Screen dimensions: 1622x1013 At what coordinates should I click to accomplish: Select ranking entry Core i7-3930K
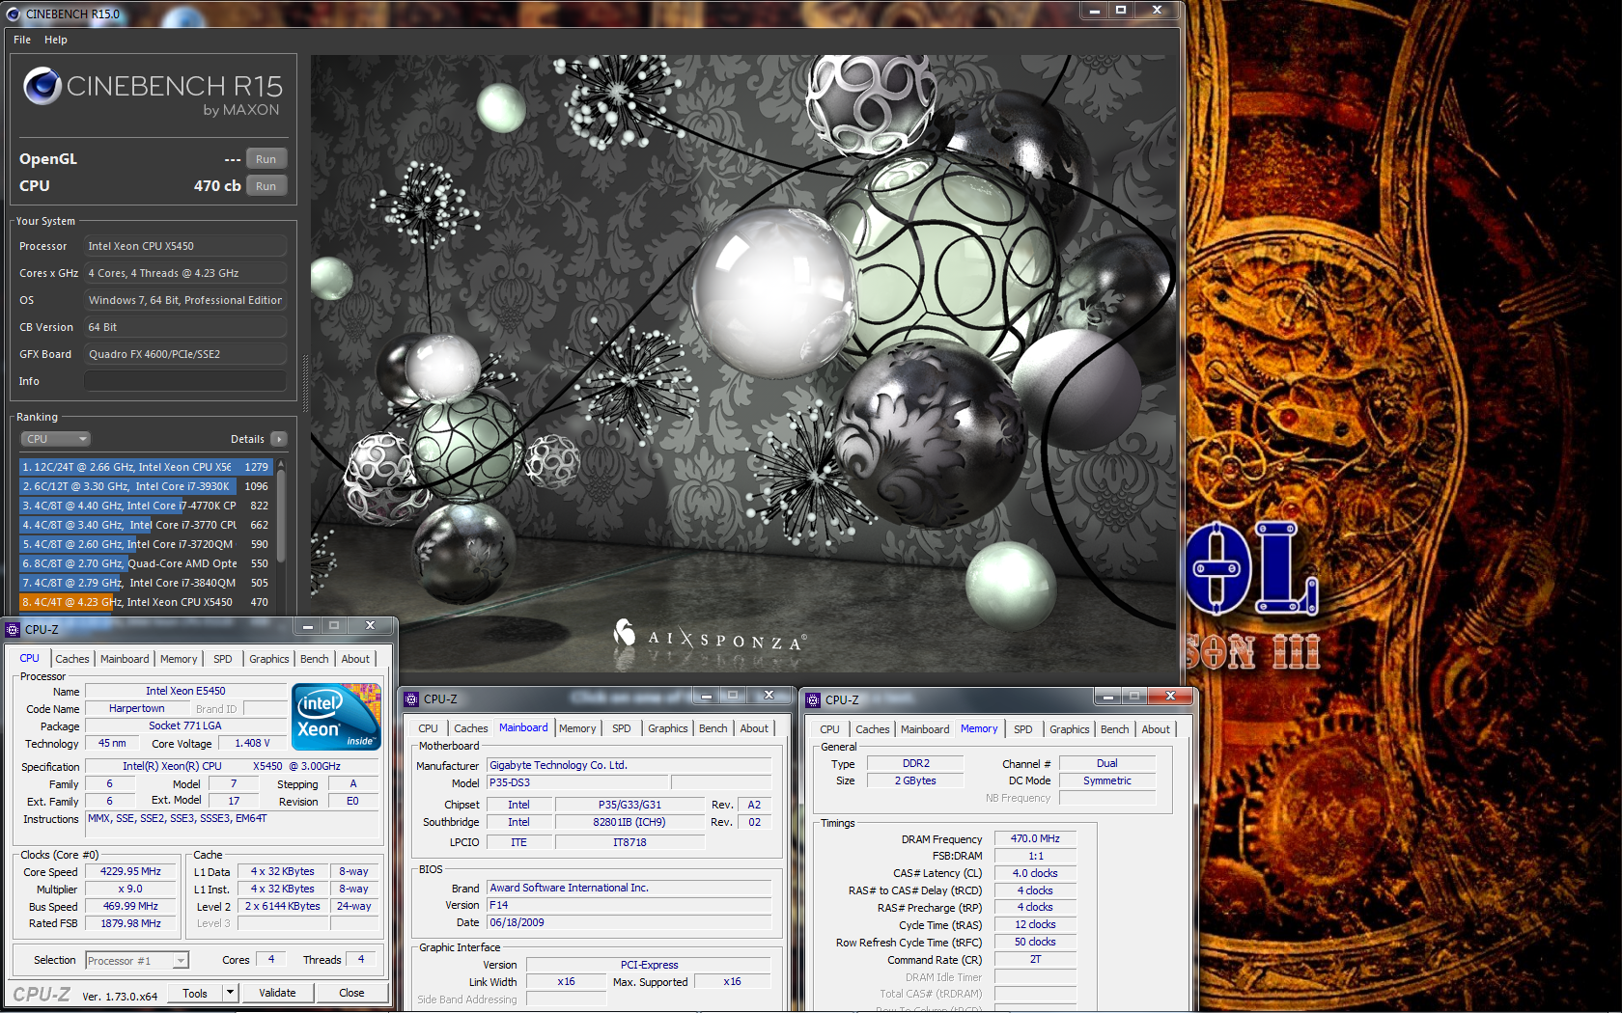tap(146, 486)
